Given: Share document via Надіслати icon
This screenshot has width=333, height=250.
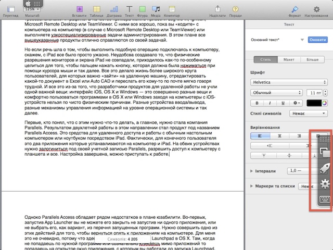Looking at the screenshot, I should click(217, 9).
